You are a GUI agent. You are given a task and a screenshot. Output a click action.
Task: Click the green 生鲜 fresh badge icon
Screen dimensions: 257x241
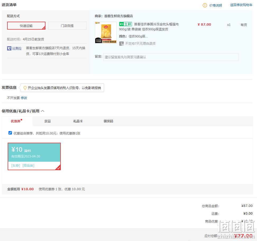[126, 24]
